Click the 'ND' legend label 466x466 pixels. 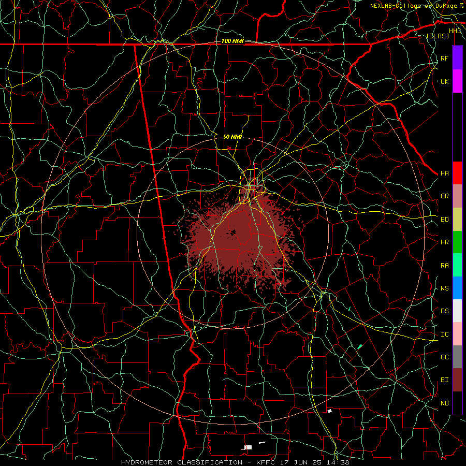pos(444,403)
